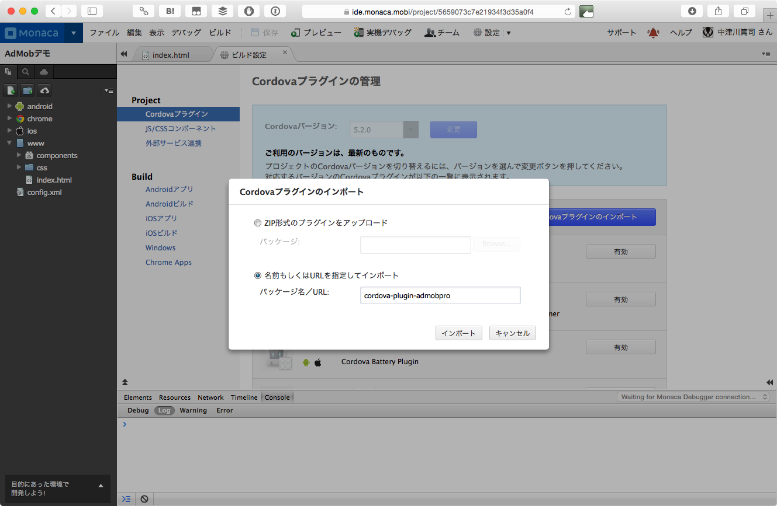Screen dimensions: 777x506
Task: Clear console with the circle-slash icon
Action: [x=144, y=499]
